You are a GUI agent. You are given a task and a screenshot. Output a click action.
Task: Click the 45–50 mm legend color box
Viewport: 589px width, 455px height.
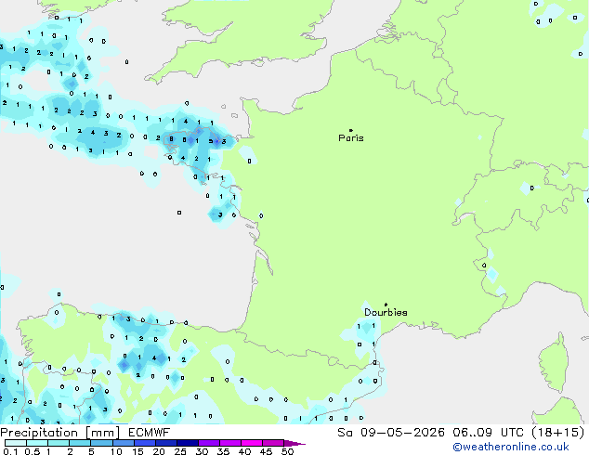click(273, 443)
